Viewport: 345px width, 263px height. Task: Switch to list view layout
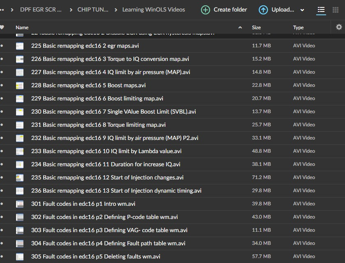321,10
